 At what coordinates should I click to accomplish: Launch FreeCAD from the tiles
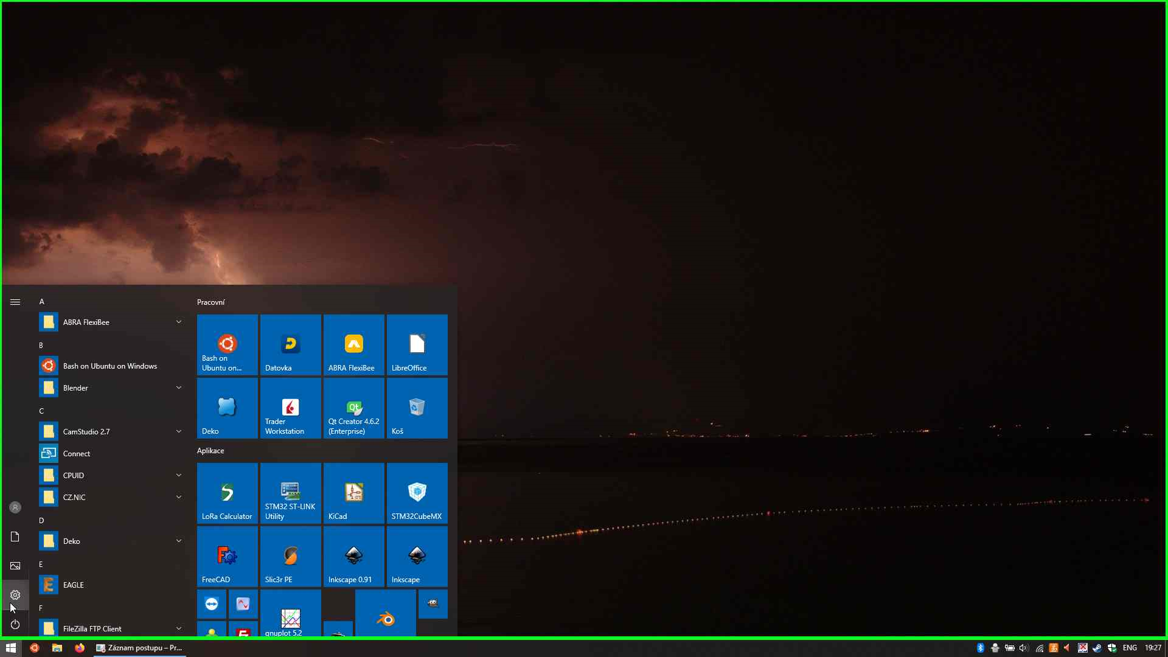(x=227, y=556)
